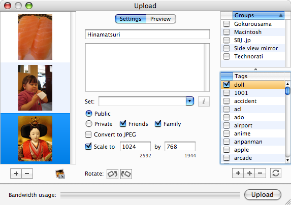Select the Private radio button

(x=89, y=124)
